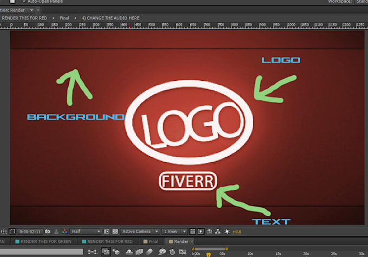Image resolution: width=368 pixels, height=257 pixels.
Task: Click the current time 0:00:02:11 display
Action: click(30, 232)
